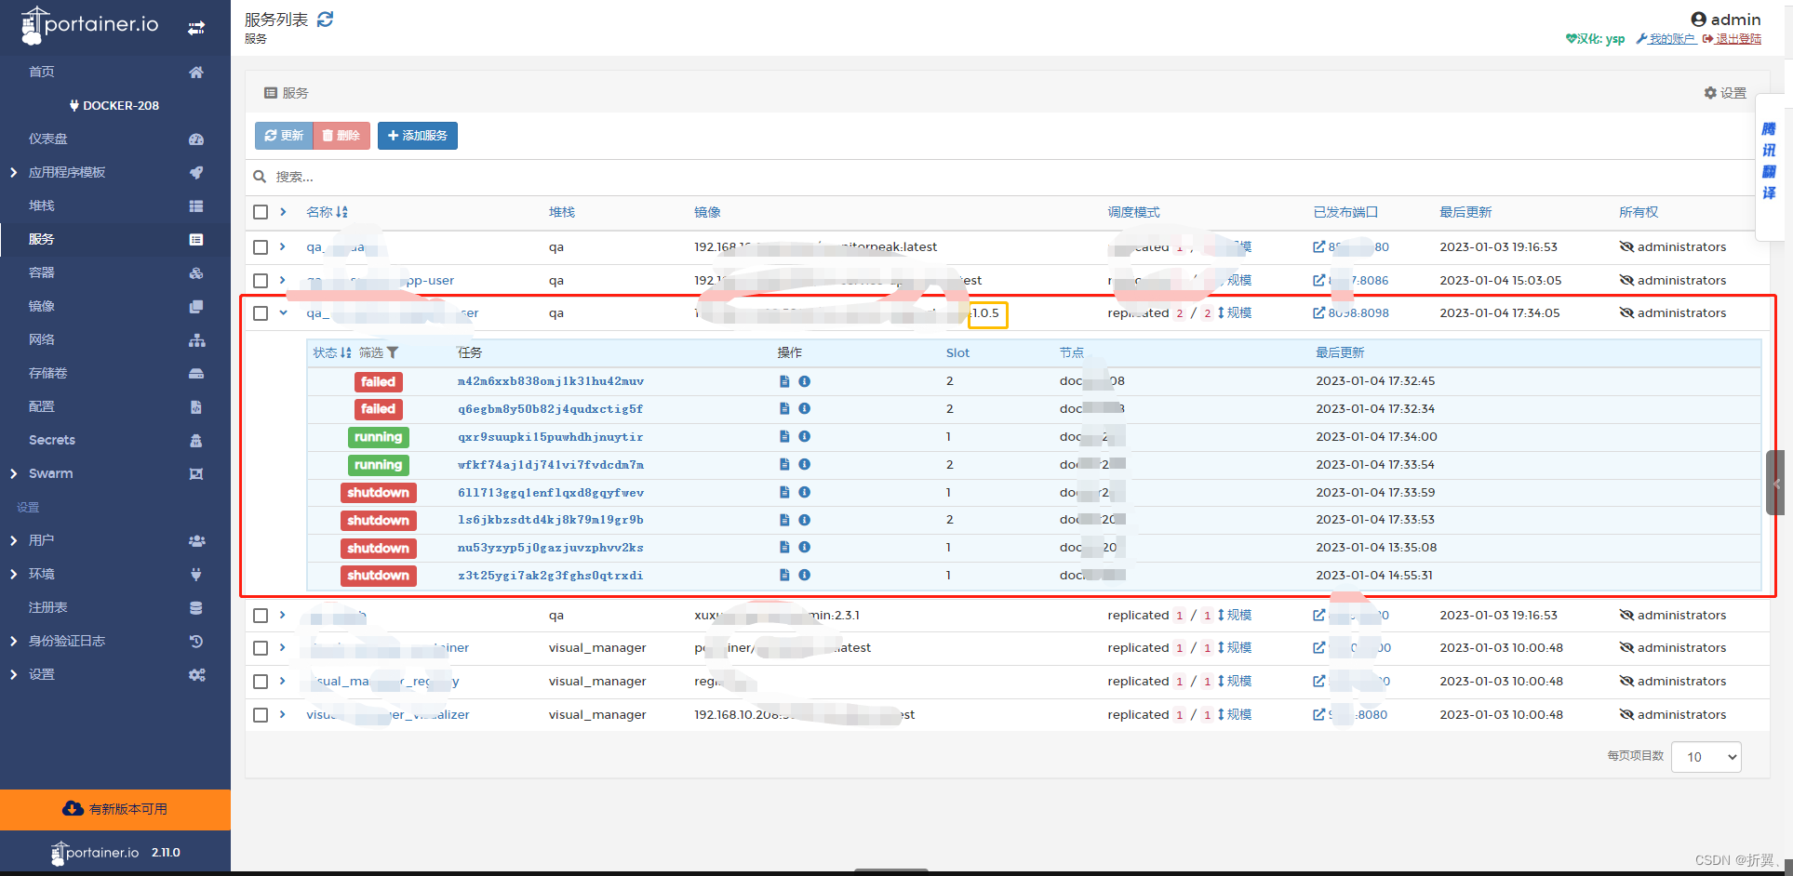Open info icon for task m42m6xxb838omj1k31hu42muv

(x=805, y=381)
